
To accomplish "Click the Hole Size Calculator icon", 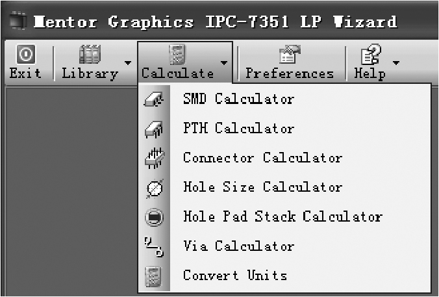I will pos(154,187).
